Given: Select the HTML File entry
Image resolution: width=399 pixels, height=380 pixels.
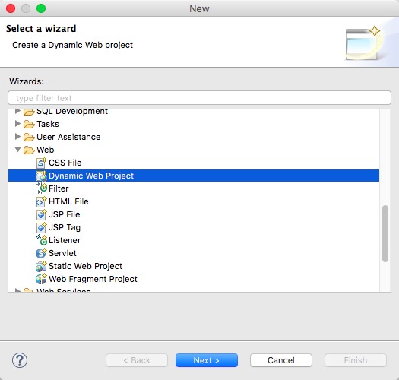Looking at the screenshot, I should pyautogui.click(x=68, y=201).
